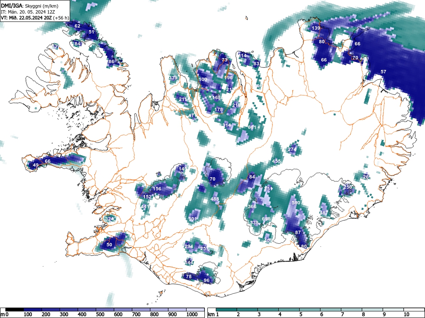Click the visibility value '57' offshore east

pos(383,72)
